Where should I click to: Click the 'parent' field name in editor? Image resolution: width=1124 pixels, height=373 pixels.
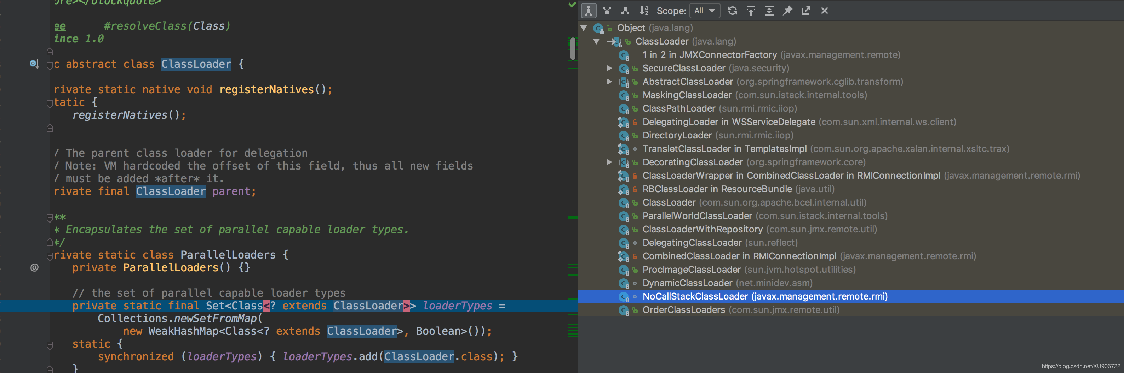(231, 191)
